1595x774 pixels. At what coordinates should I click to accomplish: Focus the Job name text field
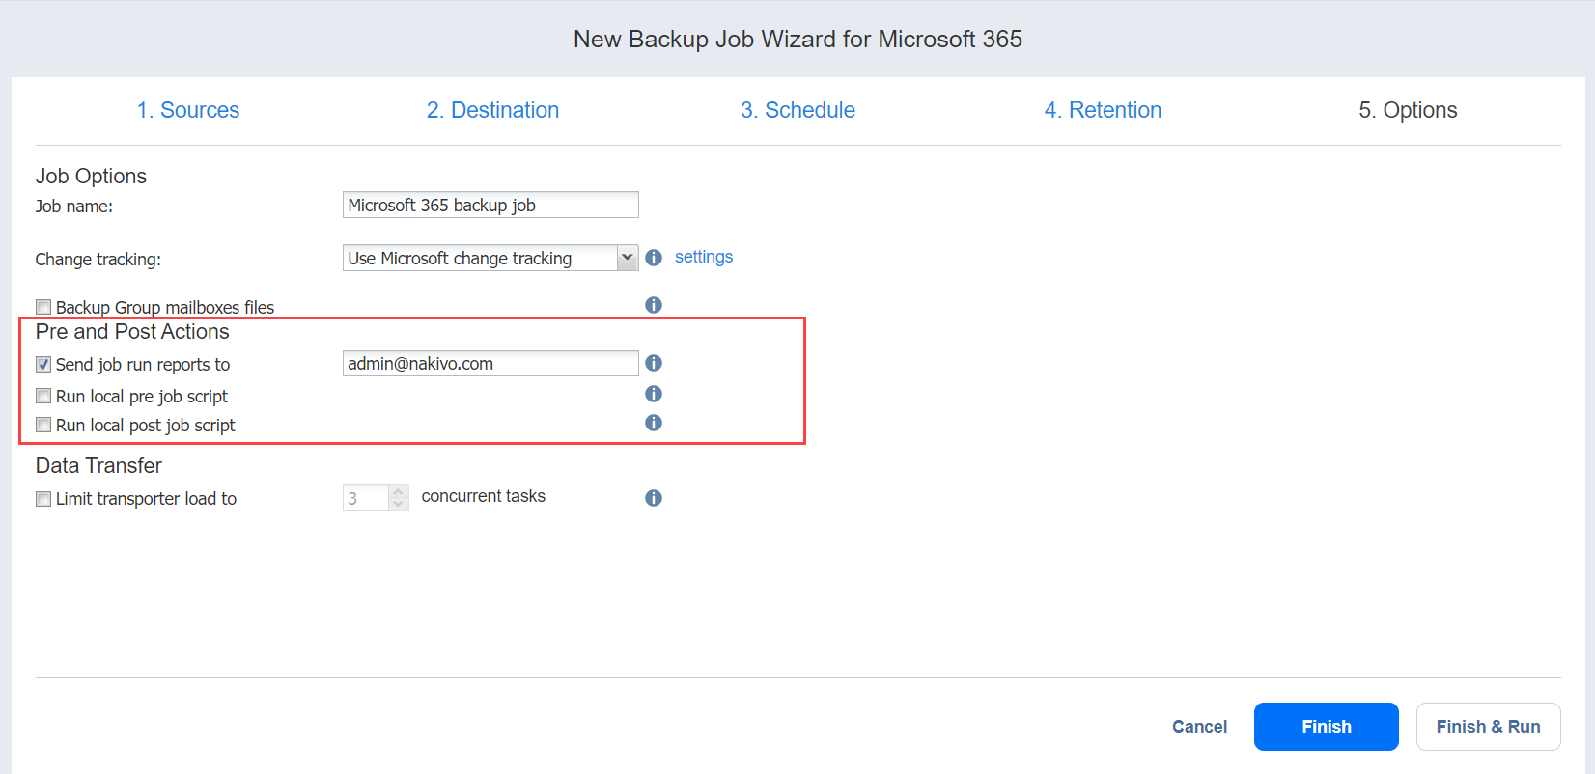[490, 205]
